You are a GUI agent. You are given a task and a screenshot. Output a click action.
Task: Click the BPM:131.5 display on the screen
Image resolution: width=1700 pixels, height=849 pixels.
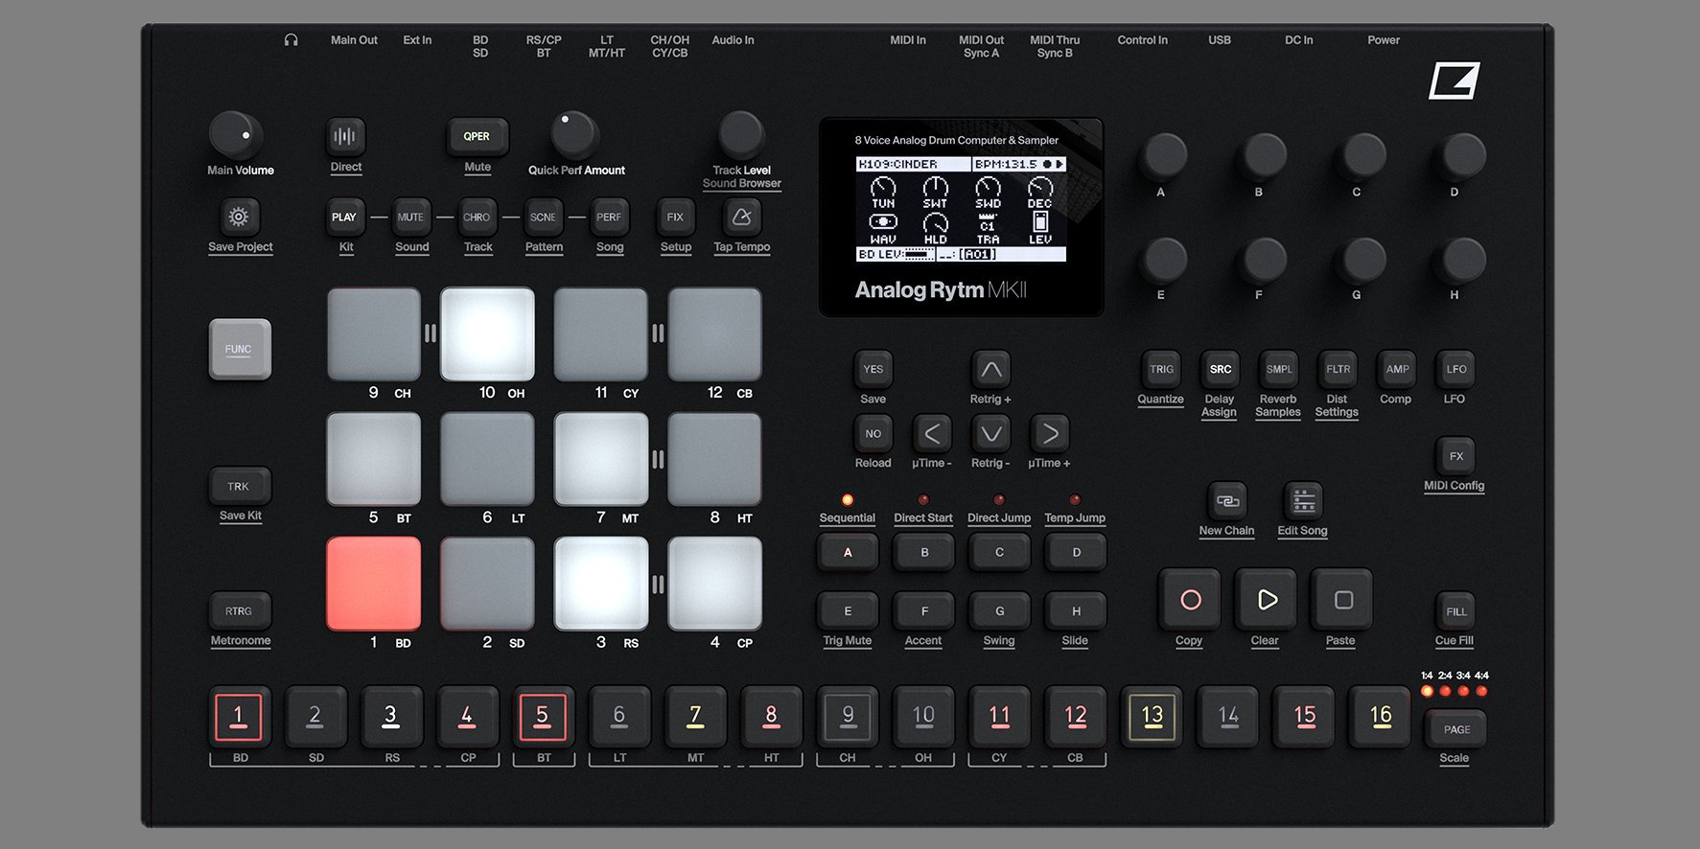click(1019, 165)
